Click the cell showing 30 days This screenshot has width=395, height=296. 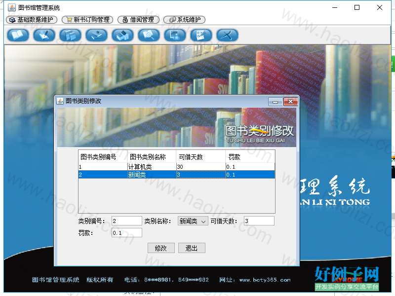click(x=201, y=167)
